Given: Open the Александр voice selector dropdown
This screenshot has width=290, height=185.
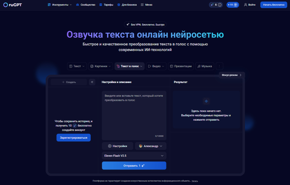Looking at the screenshot, I should [151, 146].
